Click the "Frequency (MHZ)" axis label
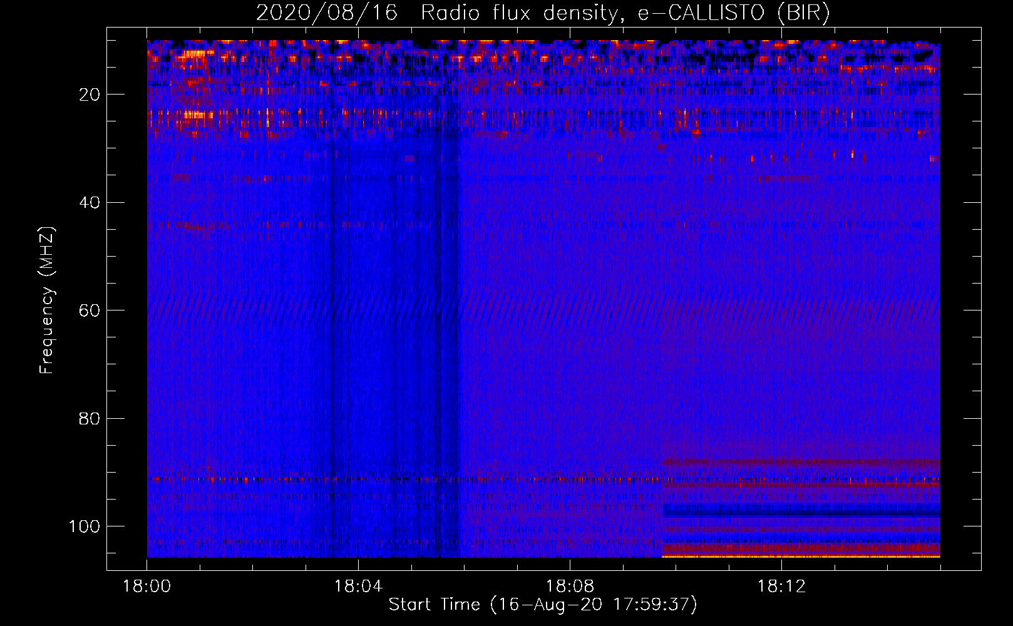This screenshot has width=1013, height=626. [x=47, y=300]
